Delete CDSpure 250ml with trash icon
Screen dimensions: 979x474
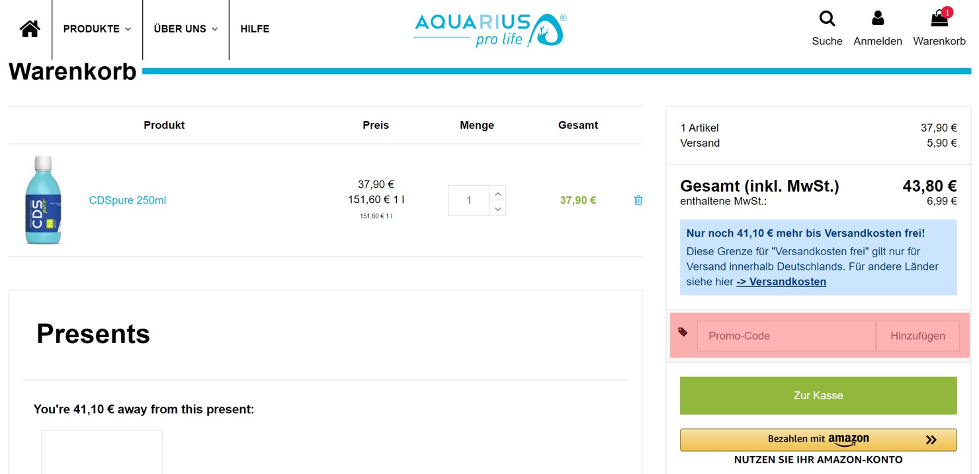coord(638,200)
